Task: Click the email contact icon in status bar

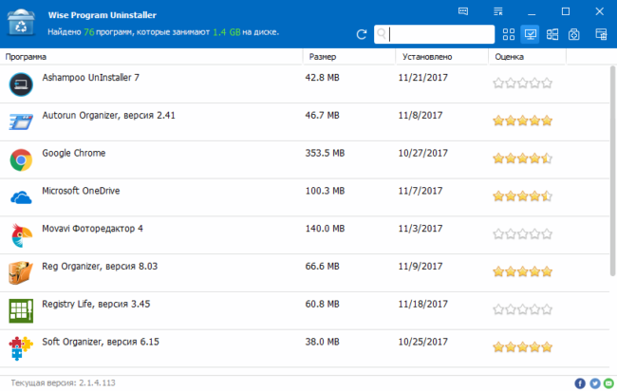Action: point(608,383)
